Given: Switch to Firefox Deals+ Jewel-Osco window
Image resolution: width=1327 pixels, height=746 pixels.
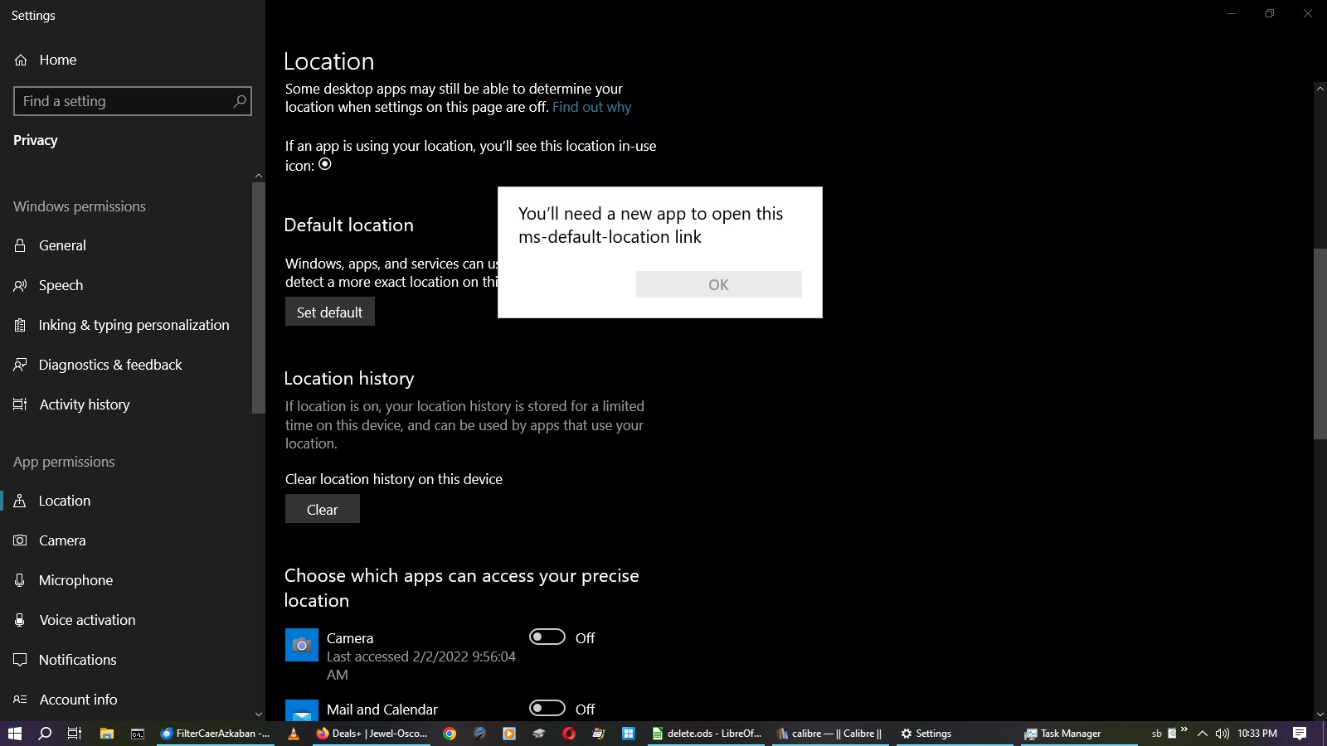Looking at the screenshot, I should 372,734.
